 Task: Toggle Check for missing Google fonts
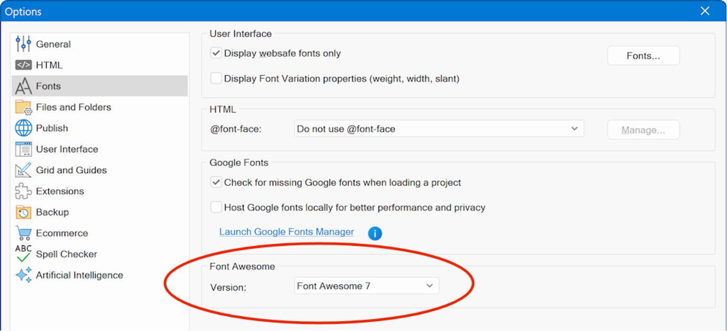pyautogui.click(x=216, y=183)
